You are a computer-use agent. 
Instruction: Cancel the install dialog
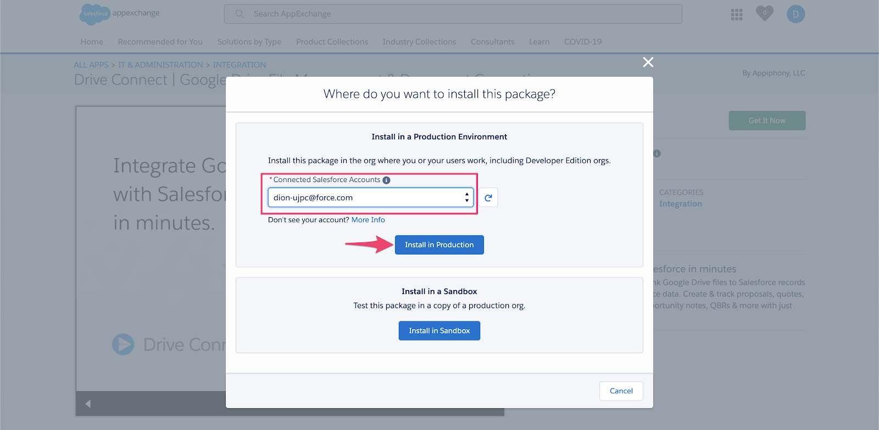[621, 391]
